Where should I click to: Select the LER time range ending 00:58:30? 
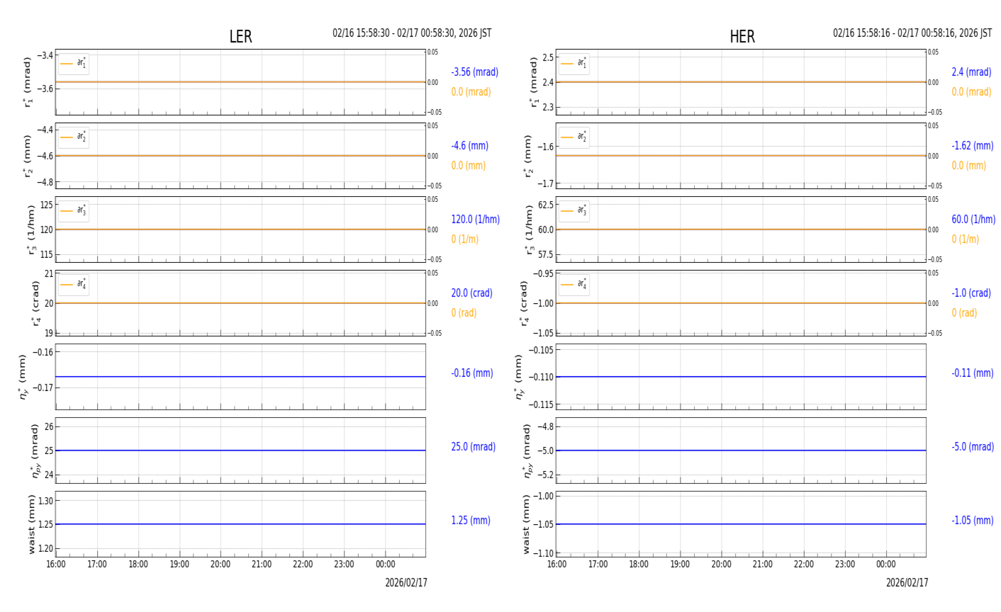coord(412,33)
